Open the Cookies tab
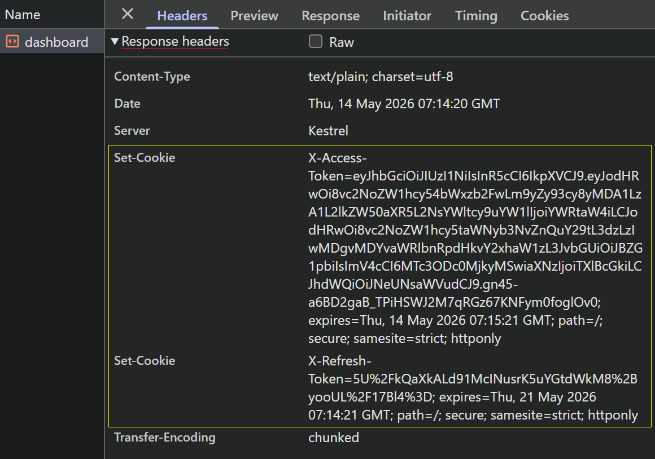655x459 pixels. [544, 16]
